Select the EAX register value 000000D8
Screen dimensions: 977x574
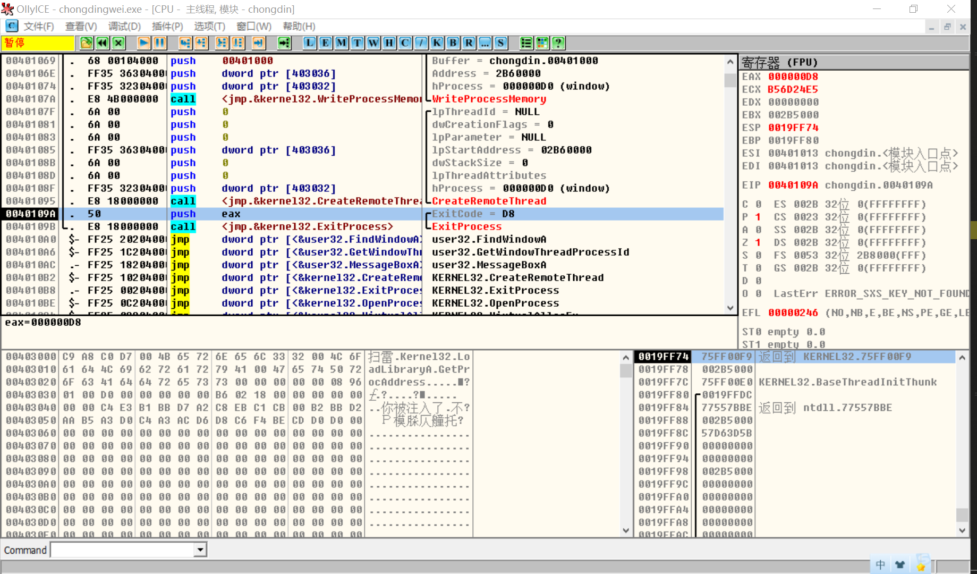(793, 77)
